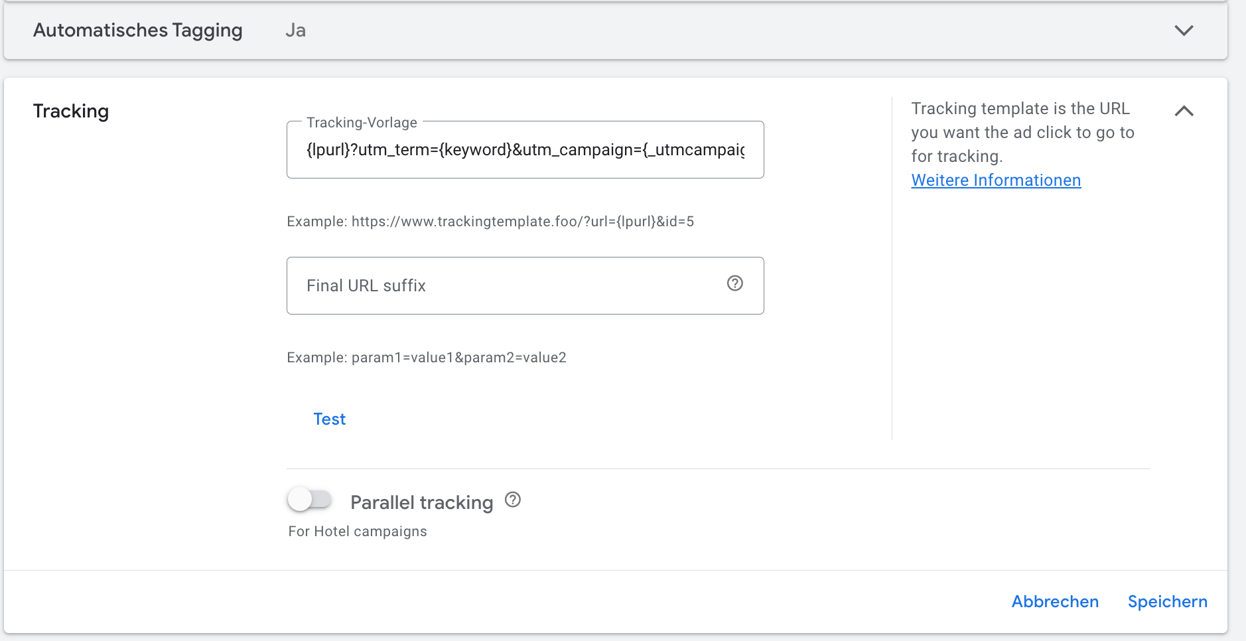Screen dimensions: 1246x641
Task: Toggle the Parallel tracking switch
Action: point(310,499)
